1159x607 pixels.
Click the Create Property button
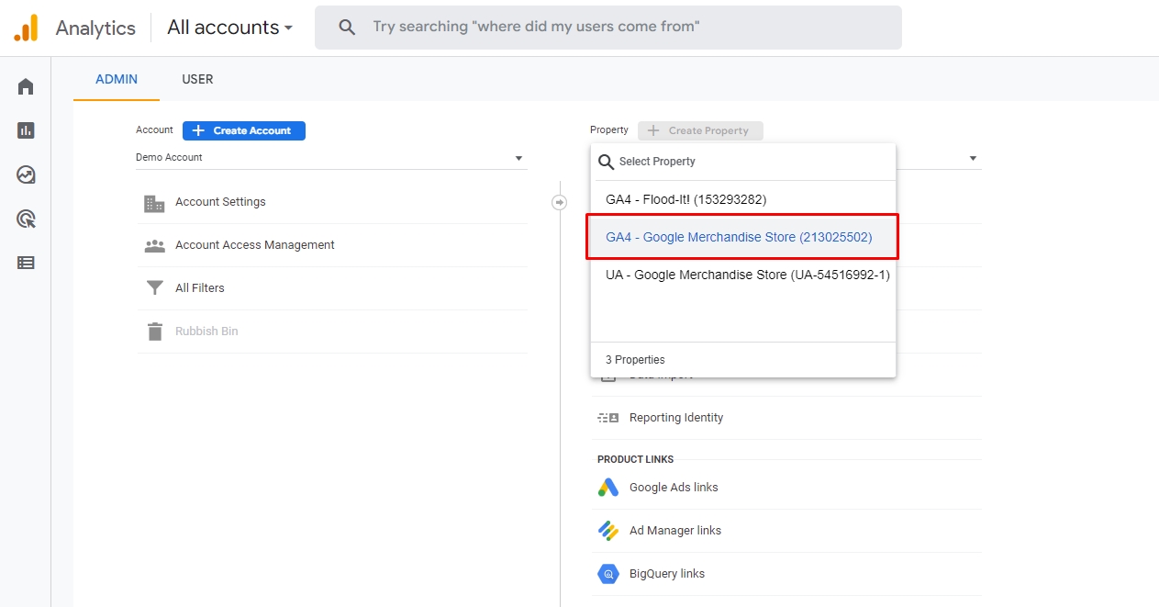tap(700, 130)
